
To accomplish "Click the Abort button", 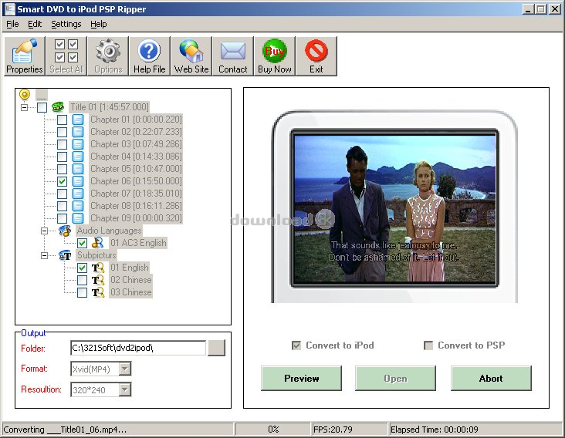I will [x=491, y=379].
